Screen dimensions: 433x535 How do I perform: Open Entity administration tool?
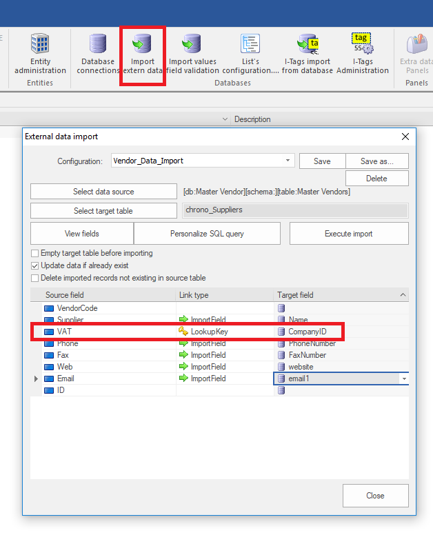coord(40,54)
